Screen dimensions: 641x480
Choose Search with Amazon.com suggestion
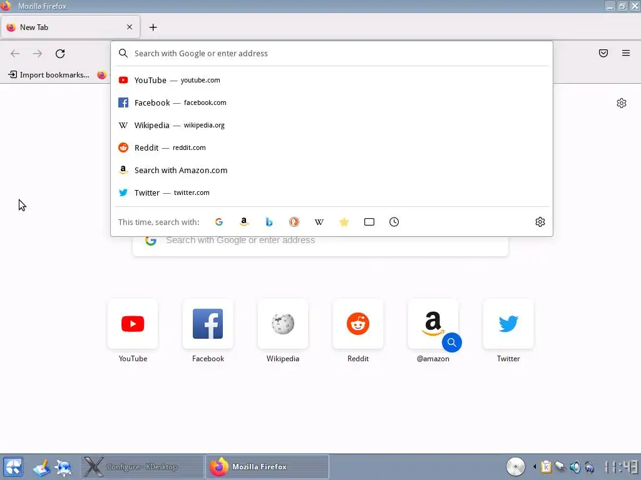coord(332,170)
